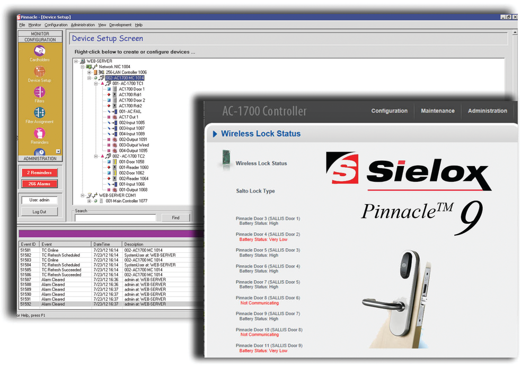Click the Find button beside Search
This screenshot has height=366, width=530.
(x=175, y=217)
